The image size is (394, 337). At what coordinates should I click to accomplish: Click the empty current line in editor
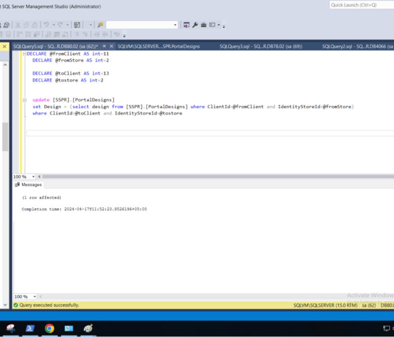pos(210,133)
